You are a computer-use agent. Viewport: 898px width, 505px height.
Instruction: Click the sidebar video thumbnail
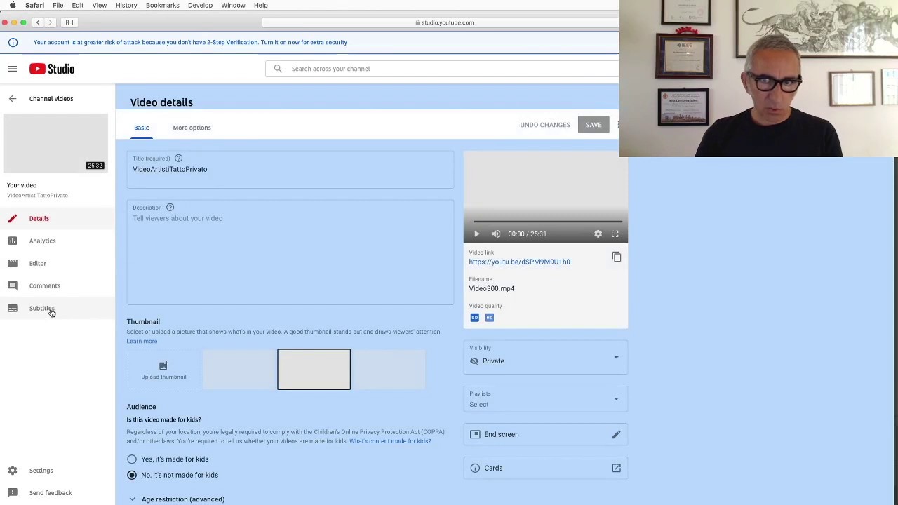coord(55,144)
